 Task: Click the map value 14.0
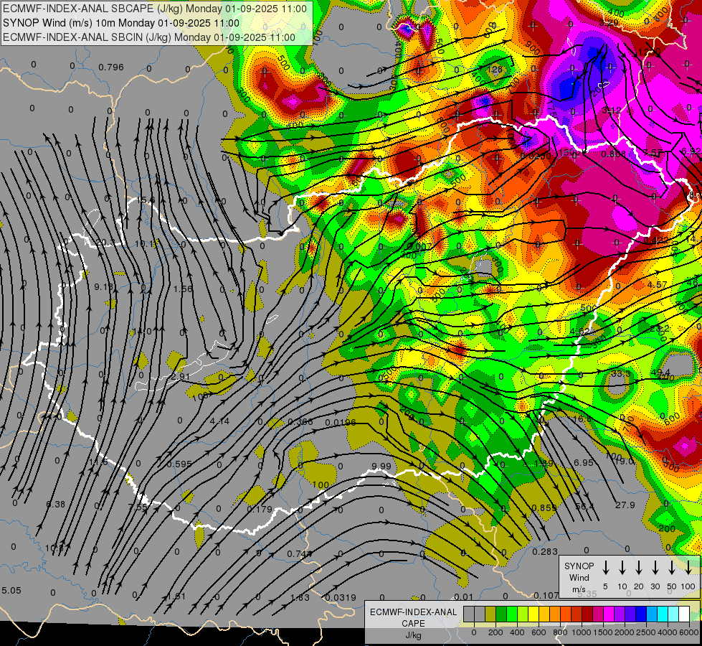[x=143, y=332]
